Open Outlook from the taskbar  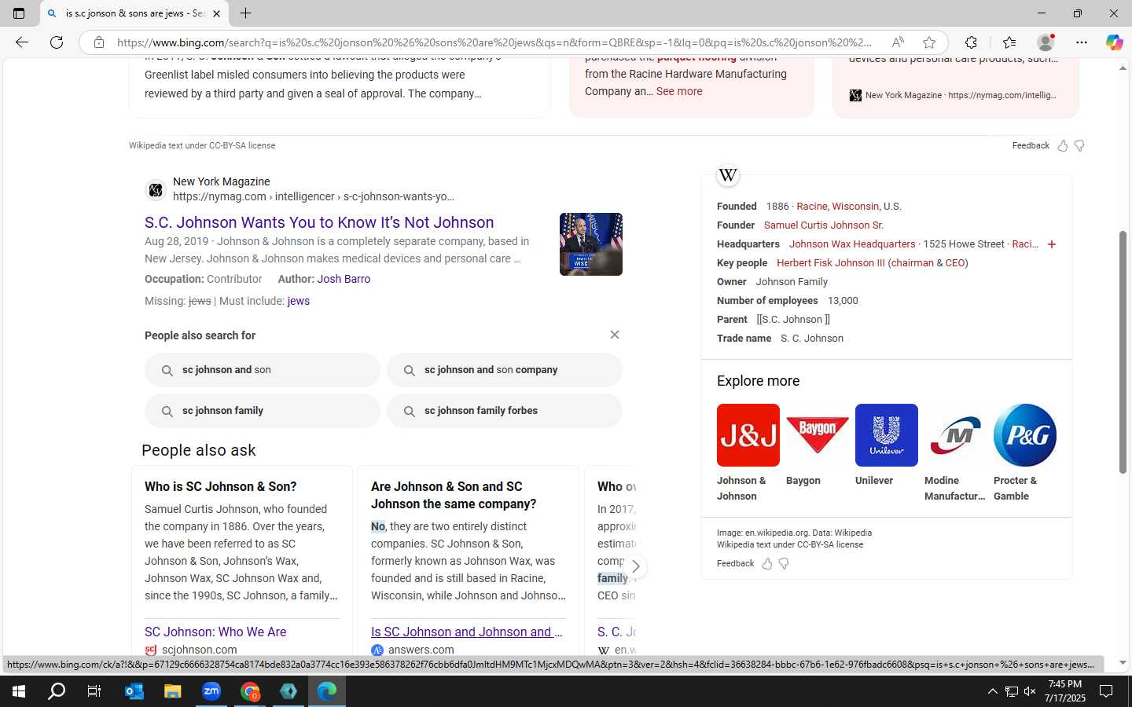tap(134, 691)
